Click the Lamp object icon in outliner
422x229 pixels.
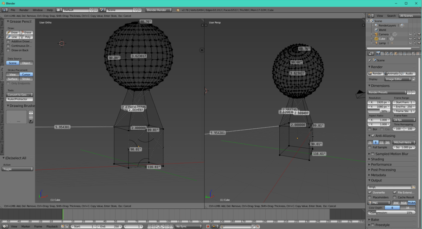click(x=377, y=43)
